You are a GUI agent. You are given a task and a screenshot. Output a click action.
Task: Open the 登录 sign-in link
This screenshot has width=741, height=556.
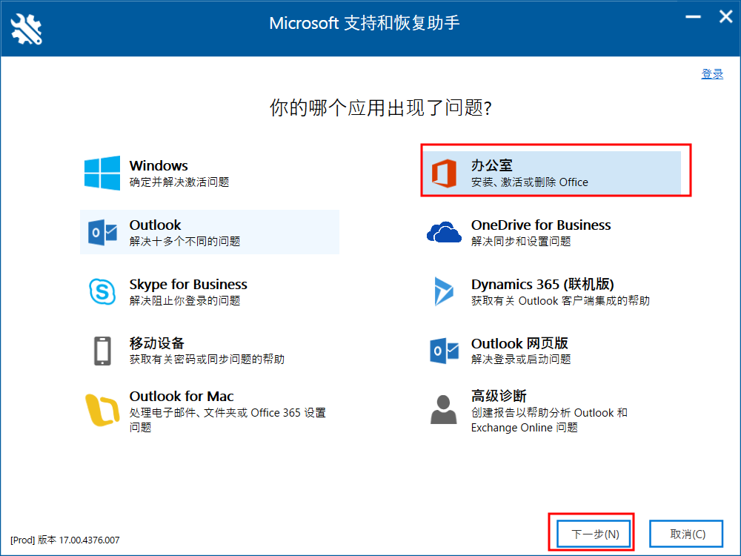(712, 73)
